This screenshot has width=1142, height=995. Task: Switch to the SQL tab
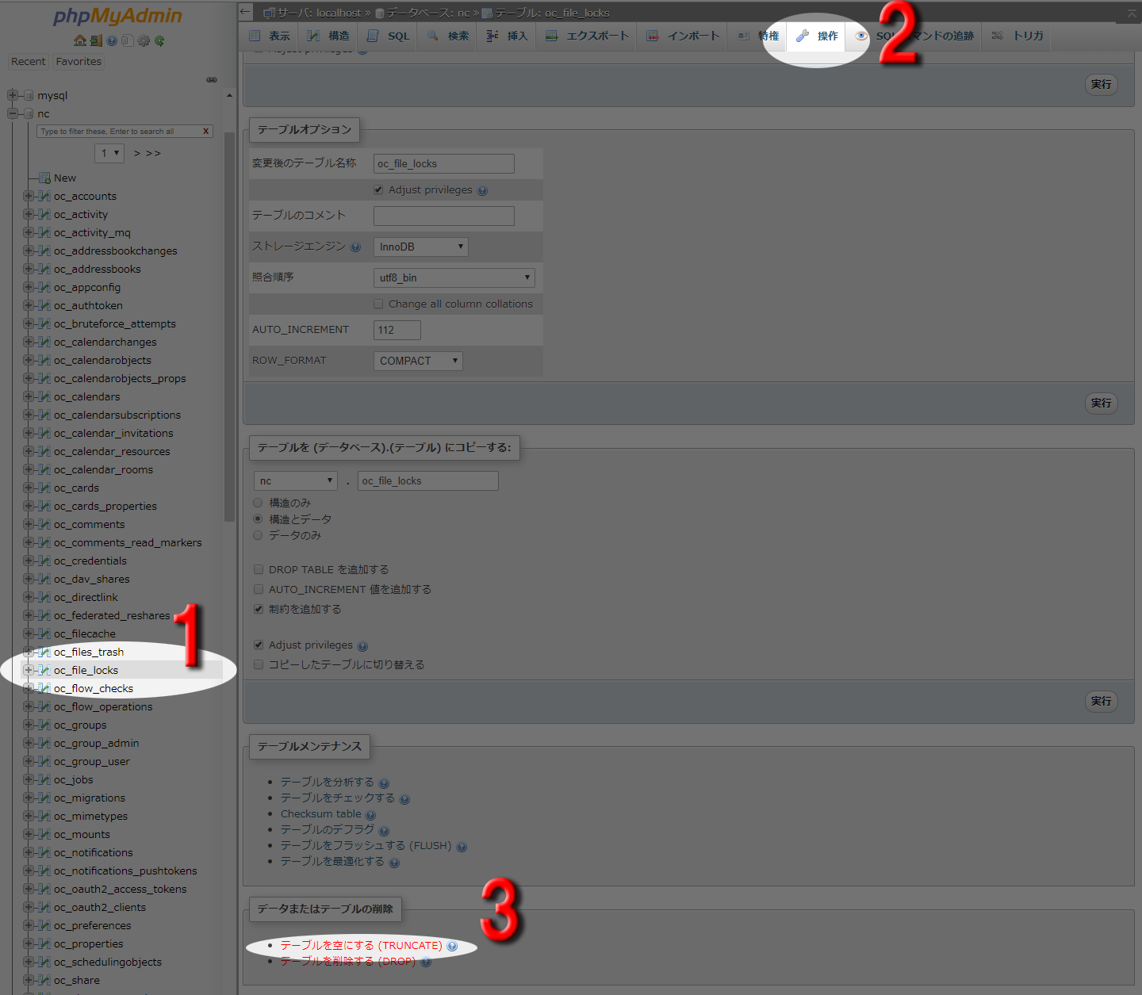pyautogui.click(x=389, y=36)
